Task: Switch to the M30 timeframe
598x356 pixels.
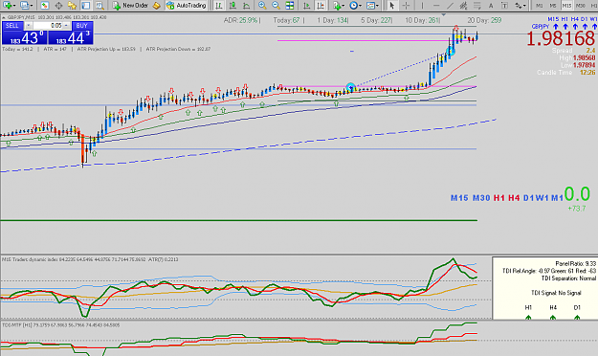Action: (581, 6)
